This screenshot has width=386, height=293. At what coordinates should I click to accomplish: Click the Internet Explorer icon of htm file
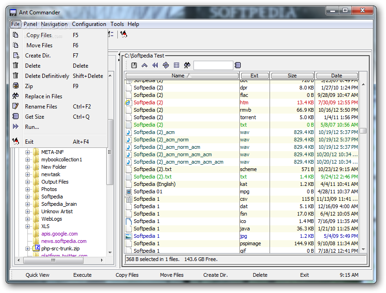pyautogui.click(x=128, y=102)
